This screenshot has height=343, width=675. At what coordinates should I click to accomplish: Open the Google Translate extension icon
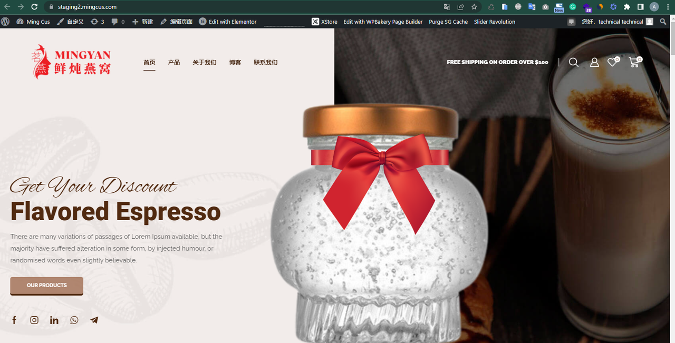click(532, 7)
